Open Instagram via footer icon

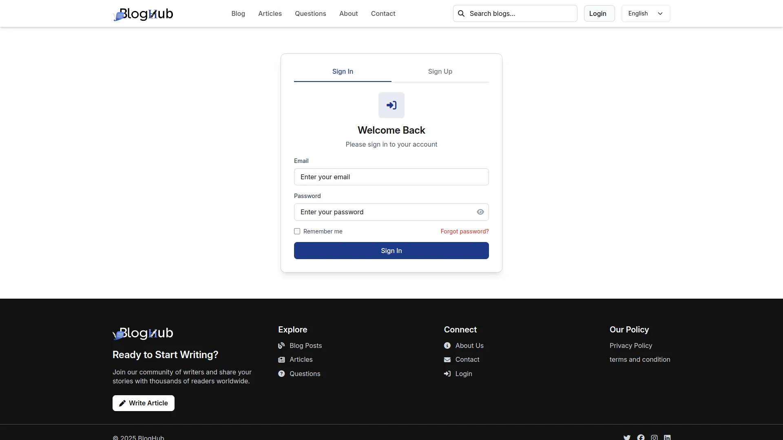(x=654, y=437)
